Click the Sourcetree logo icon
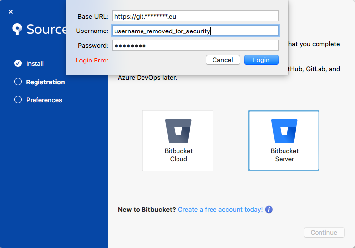Image resolution: width=355 pixels, height=248 pixels. [x=17, y=29]
